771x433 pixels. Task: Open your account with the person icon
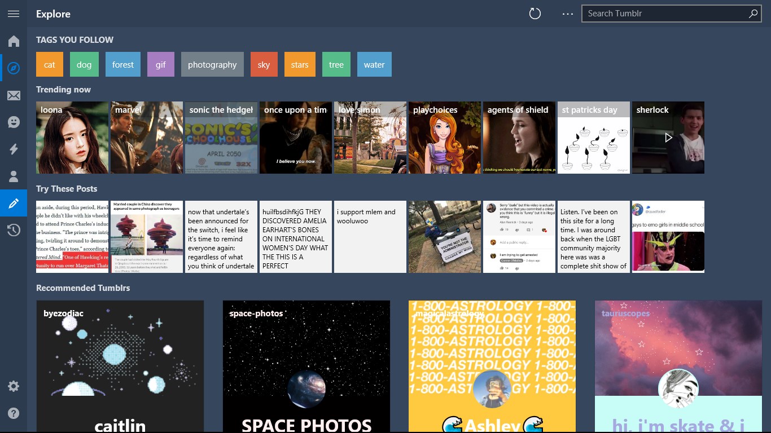[x=14, y=176]
